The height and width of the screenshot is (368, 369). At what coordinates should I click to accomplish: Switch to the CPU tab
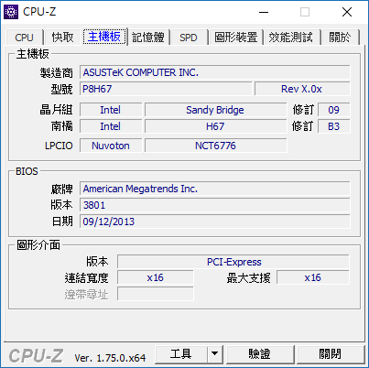[24, 38]
